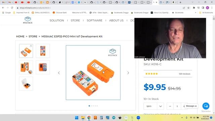Open tab search chevron in tab strip
The width and height of the screenshot is (215, 121).
click(192, 2)
